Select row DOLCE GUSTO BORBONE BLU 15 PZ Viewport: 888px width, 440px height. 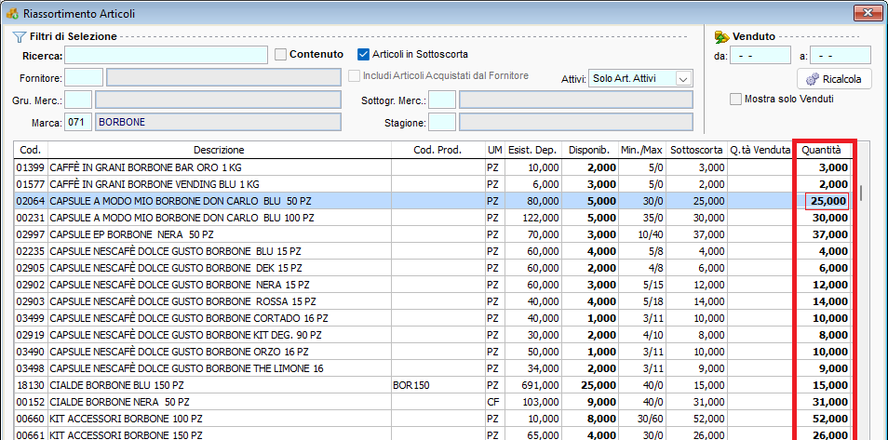pos(433,251)
